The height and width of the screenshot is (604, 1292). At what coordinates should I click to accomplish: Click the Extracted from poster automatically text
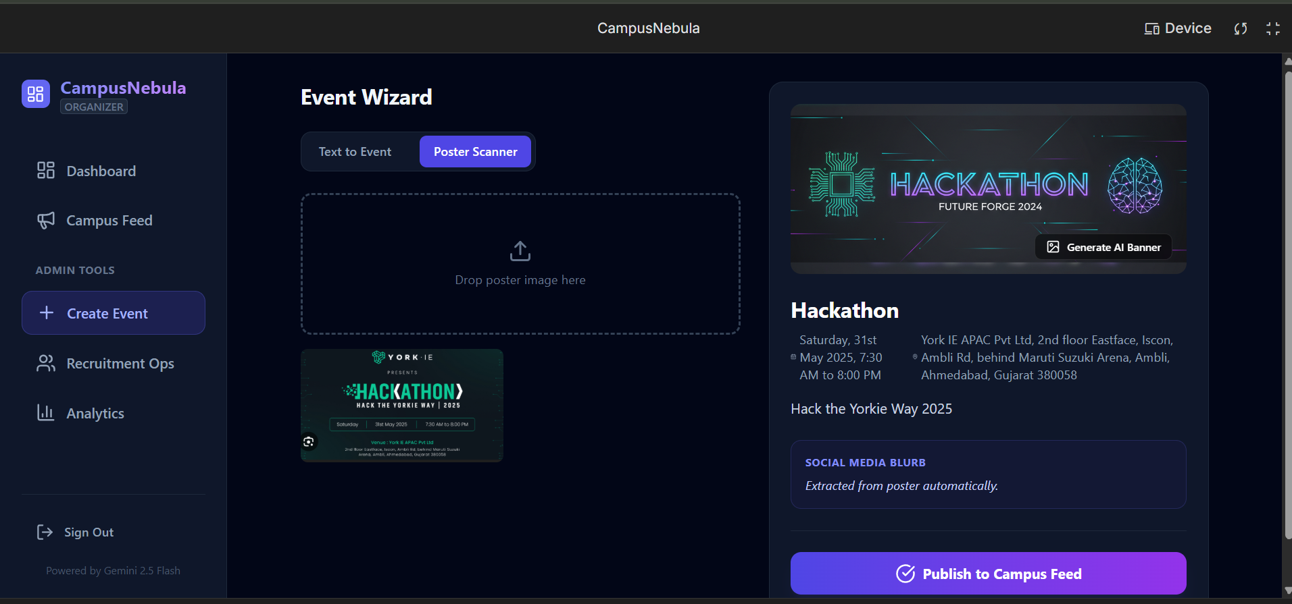point(901,486)
